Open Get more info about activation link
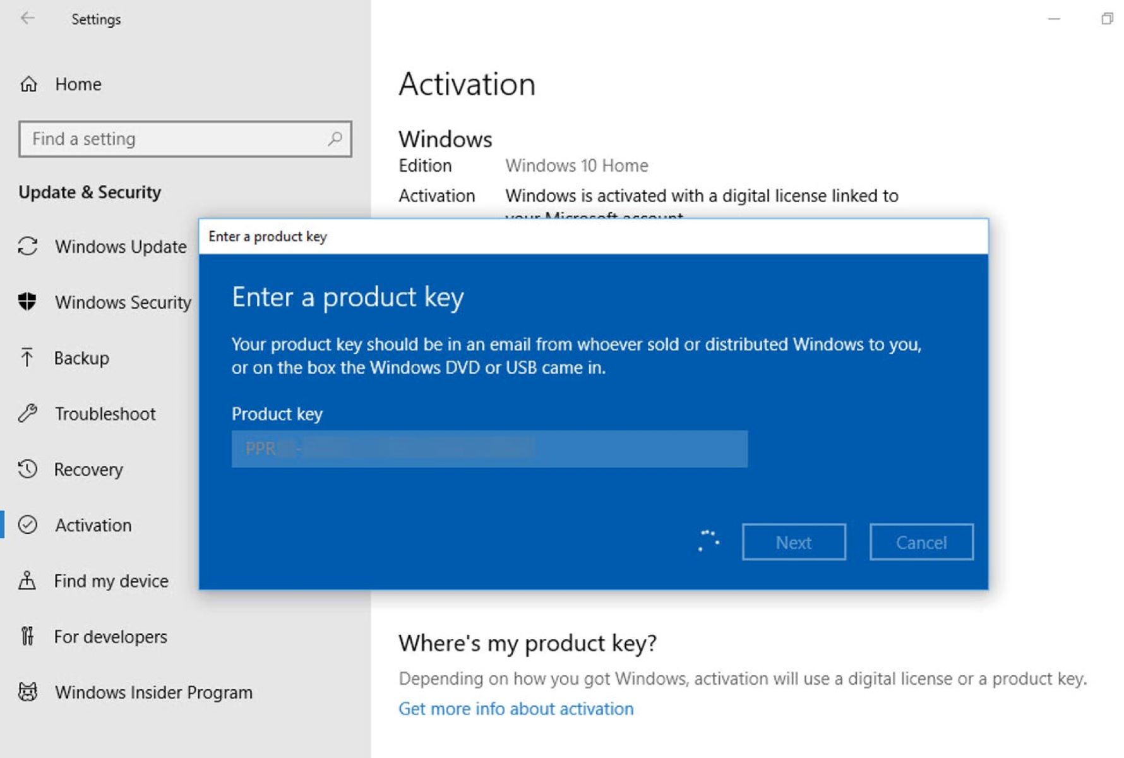The image size is (1124, 758). (515, 709)
